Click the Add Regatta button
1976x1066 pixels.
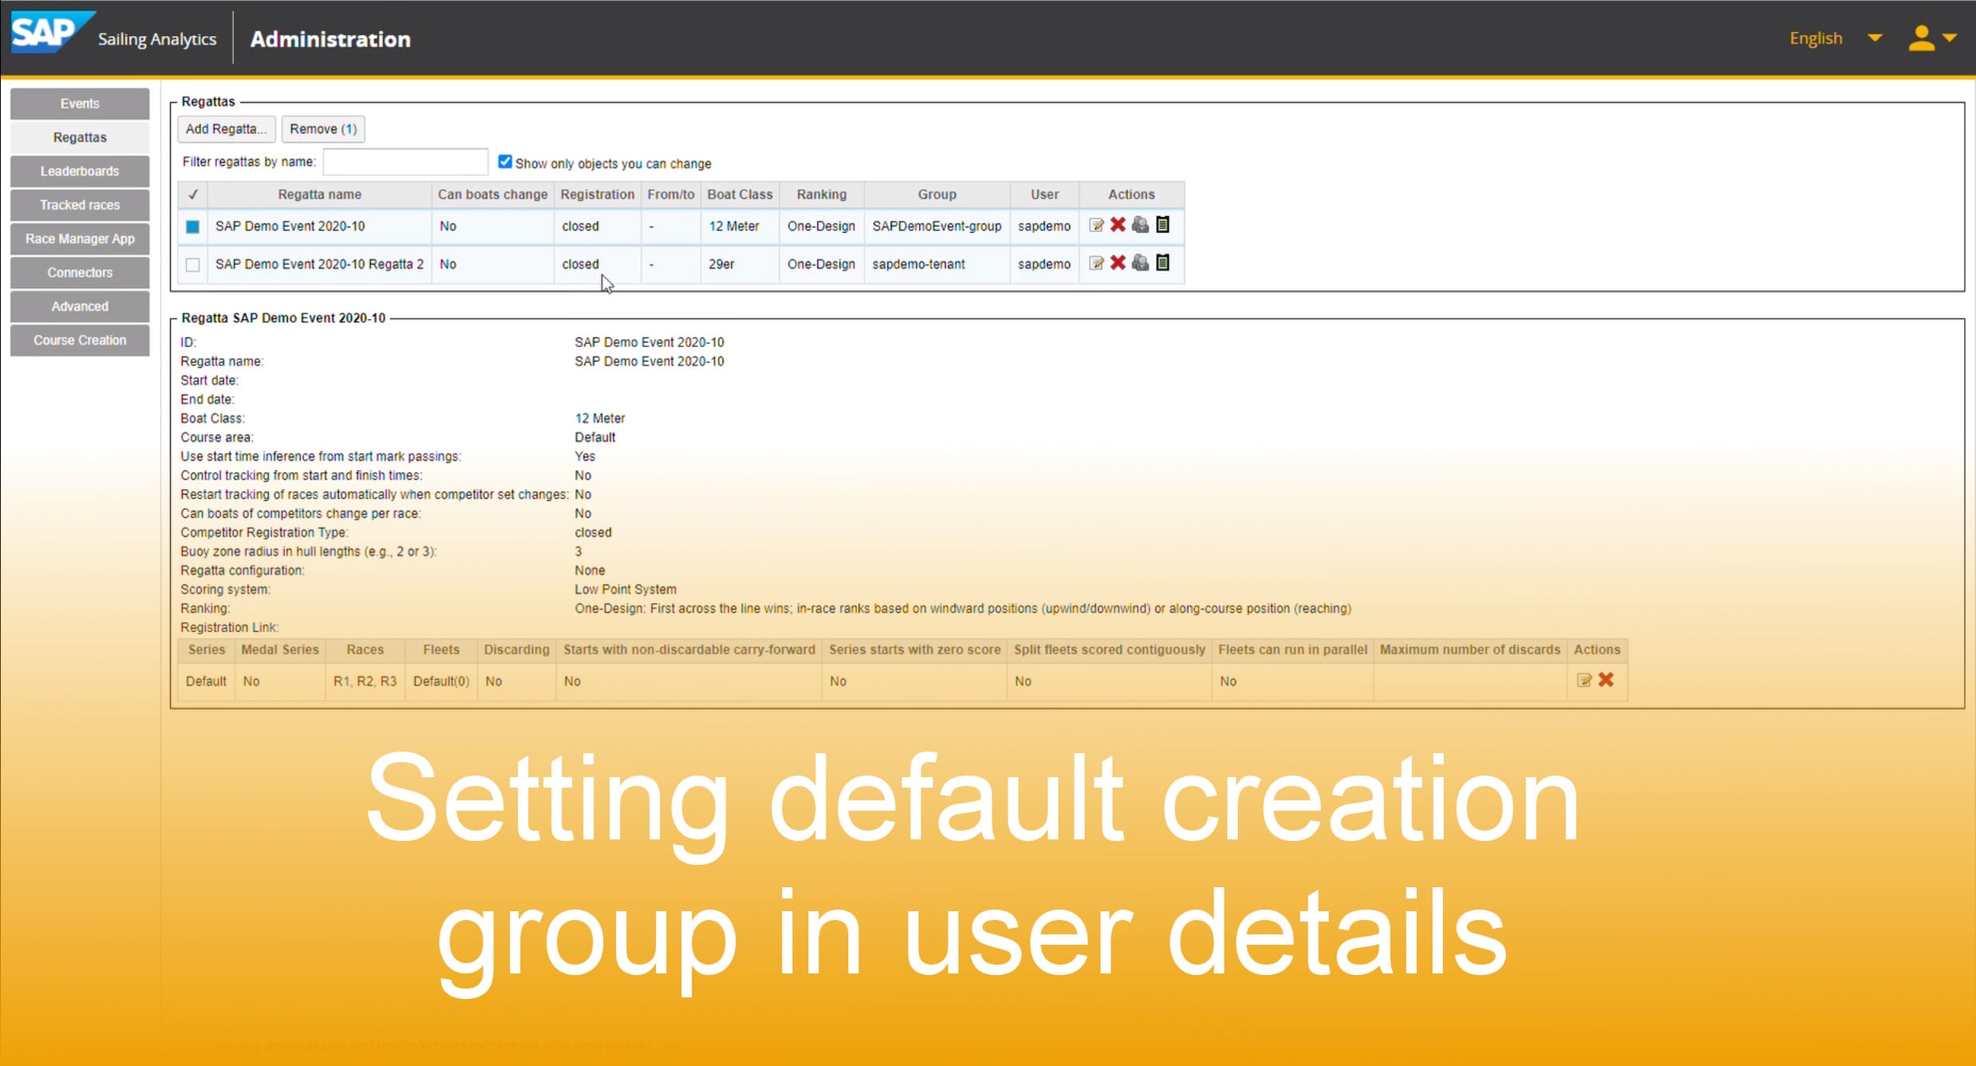click(x=226, y=128)
